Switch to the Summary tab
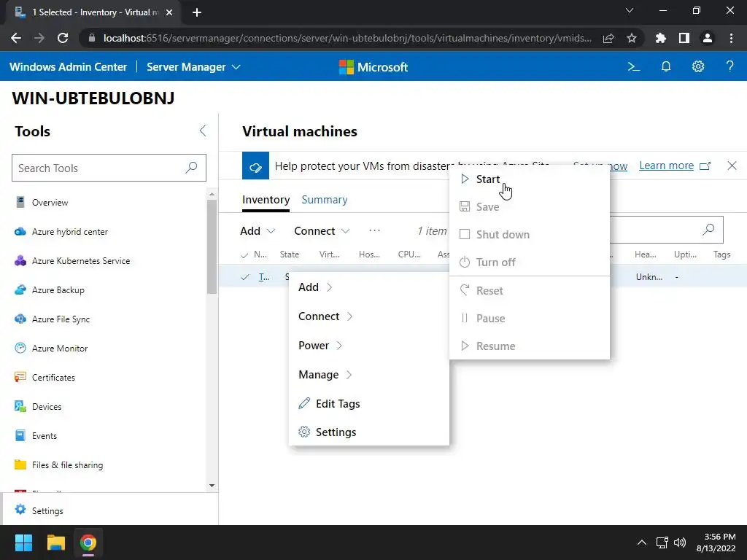 point(325,200)
